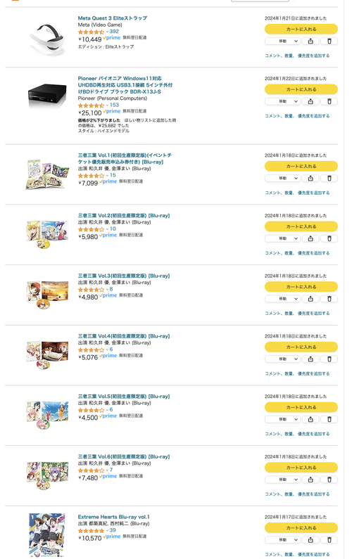Share the 三者三葉 Vol.4 Blu-ray item

click(x=310, y=359)
